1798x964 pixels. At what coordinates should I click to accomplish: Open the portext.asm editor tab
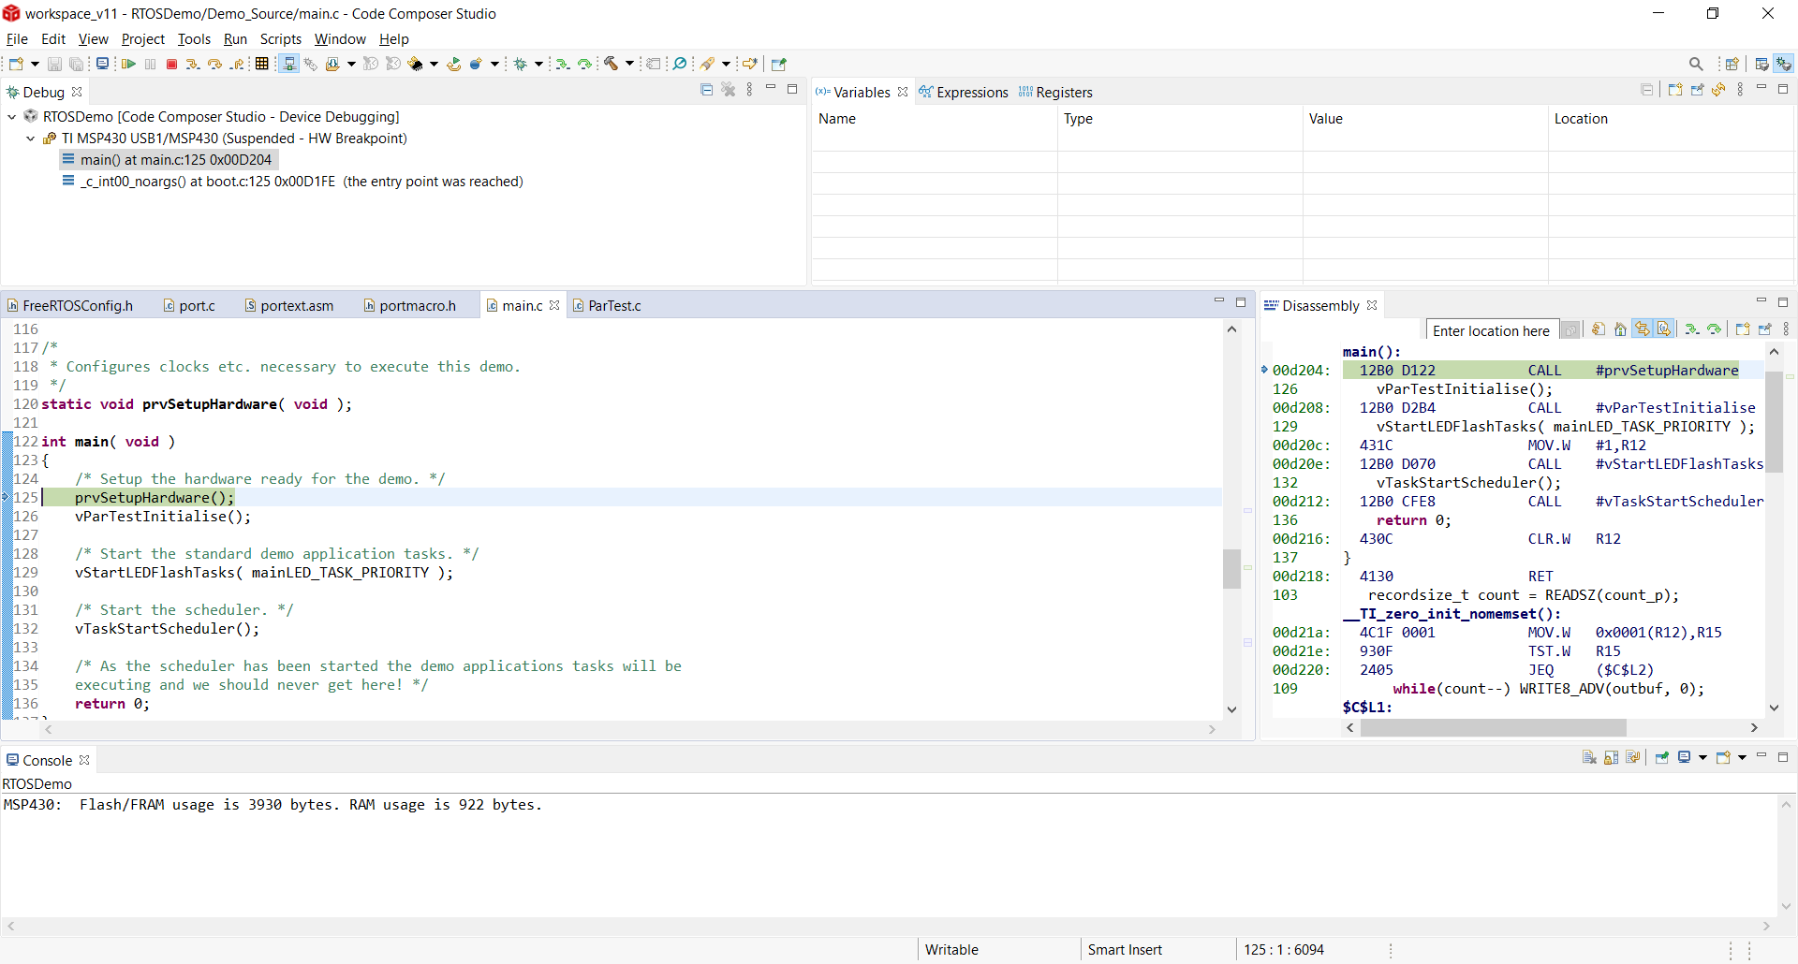[x=288, y=306]
